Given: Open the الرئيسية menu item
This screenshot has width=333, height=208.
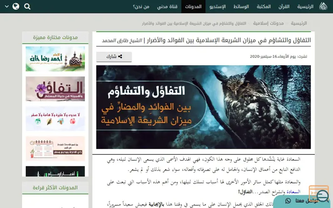Looking at the screenshot, I should point(305,7).
